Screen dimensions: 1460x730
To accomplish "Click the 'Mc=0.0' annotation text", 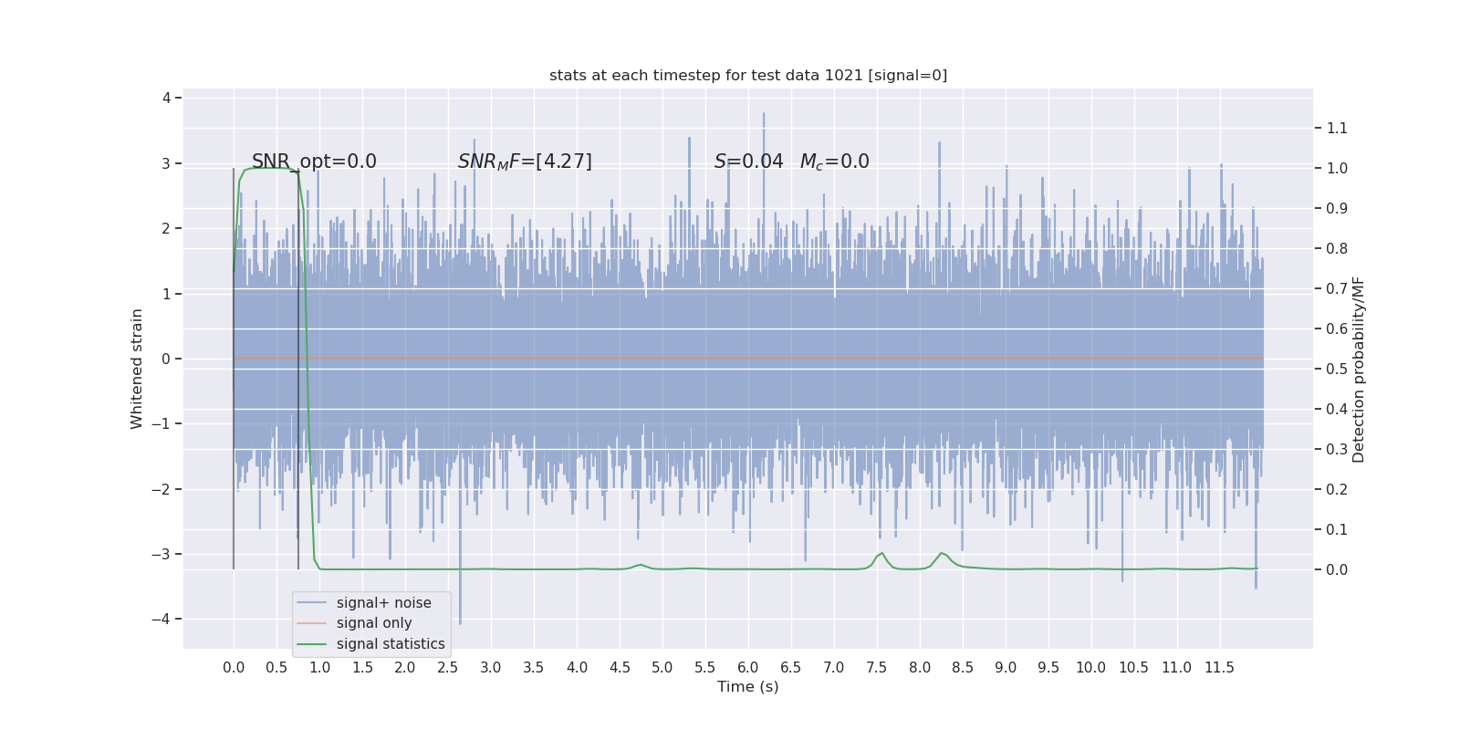I will 834,162.
